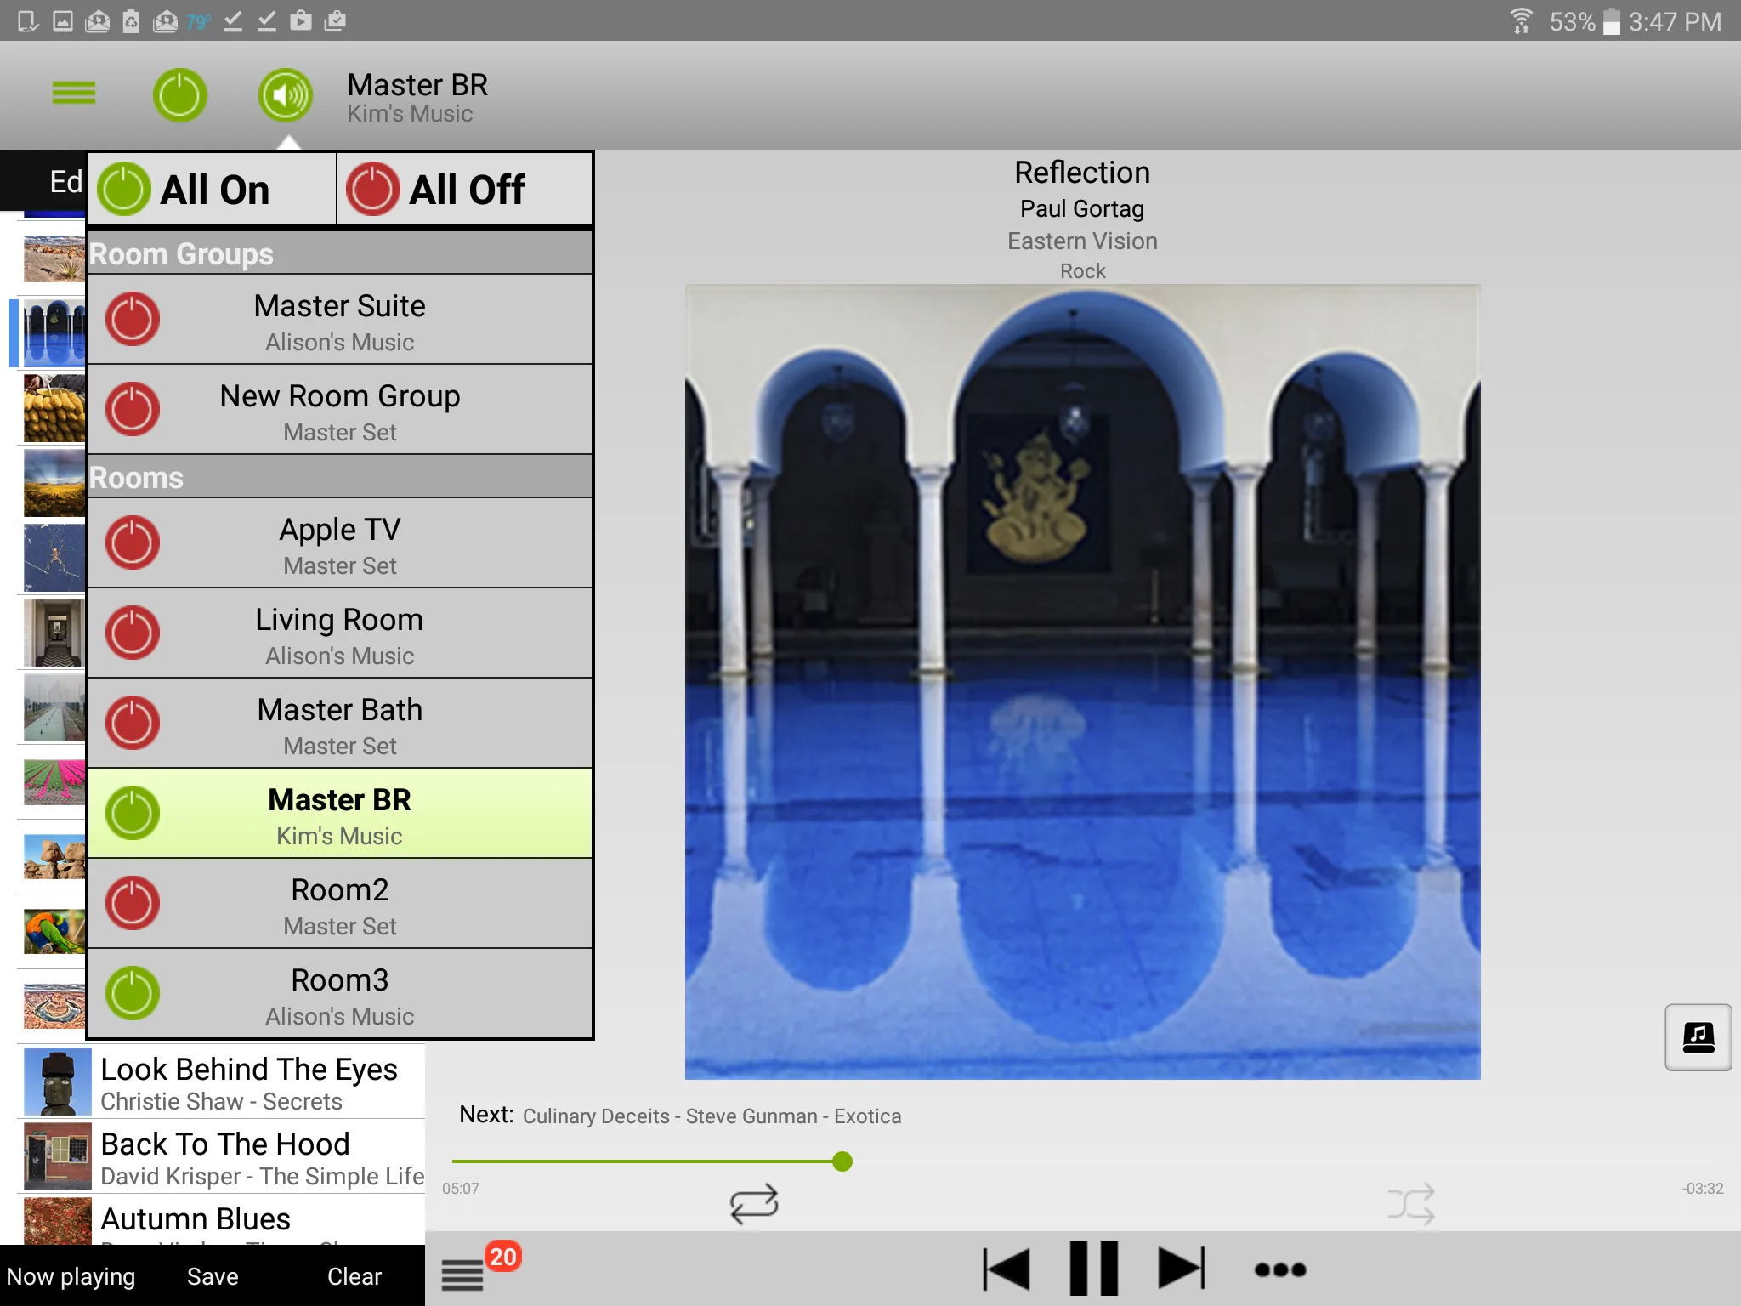Open the green hamburger menu
Image resolution: width=1741 pixels, height=1306 pixels.
click(74, 93)
